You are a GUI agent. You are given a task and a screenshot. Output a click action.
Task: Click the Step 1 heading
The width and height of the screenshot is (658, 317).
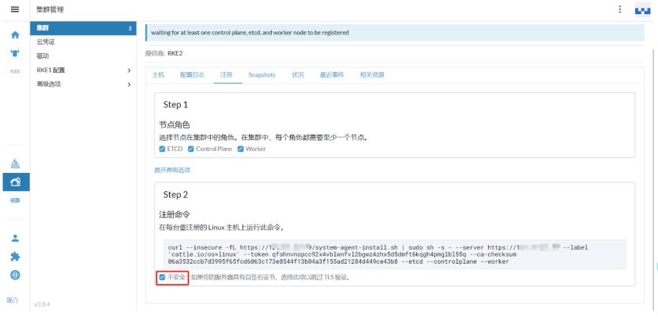point(175,105)
